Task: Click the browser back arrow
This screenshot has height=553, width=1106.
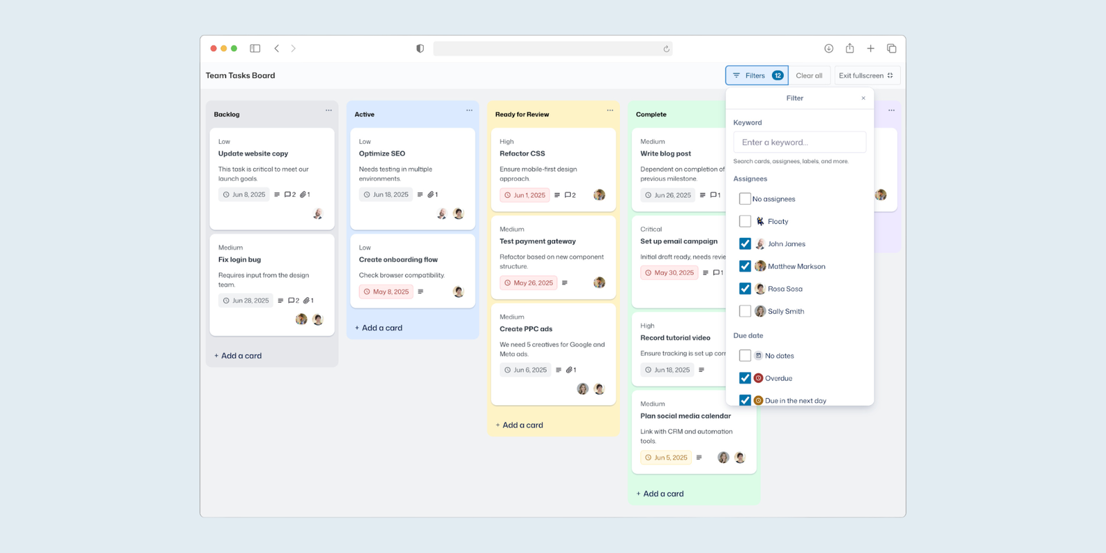Action: click(276, 48)
